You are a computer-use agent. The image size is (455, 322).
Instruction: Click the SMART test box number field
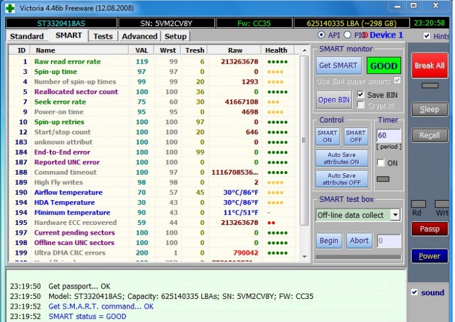[389, 241]
